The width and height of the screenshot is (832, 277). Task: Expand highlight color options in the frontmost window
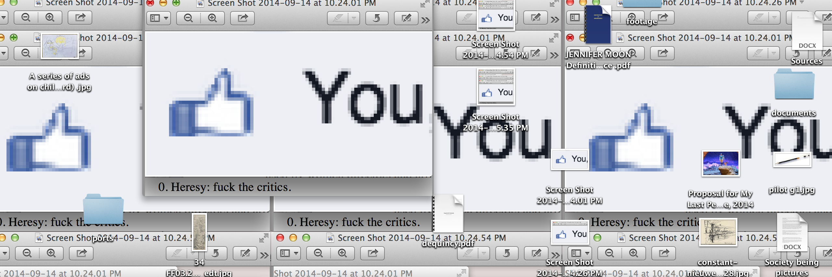(x=354, y=18)
